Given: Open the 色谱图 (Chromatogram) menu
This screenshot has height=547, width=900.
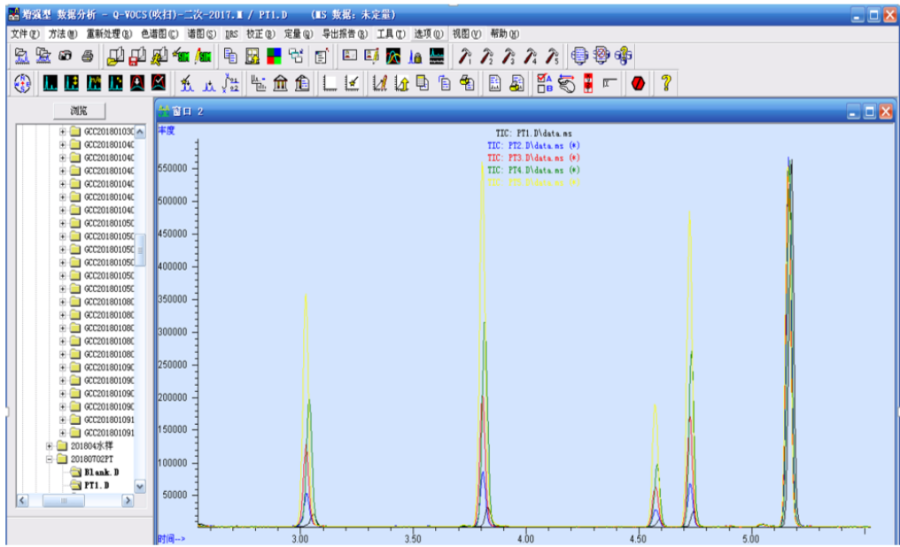Looking at the screenshot, I should tap(159, 34).
